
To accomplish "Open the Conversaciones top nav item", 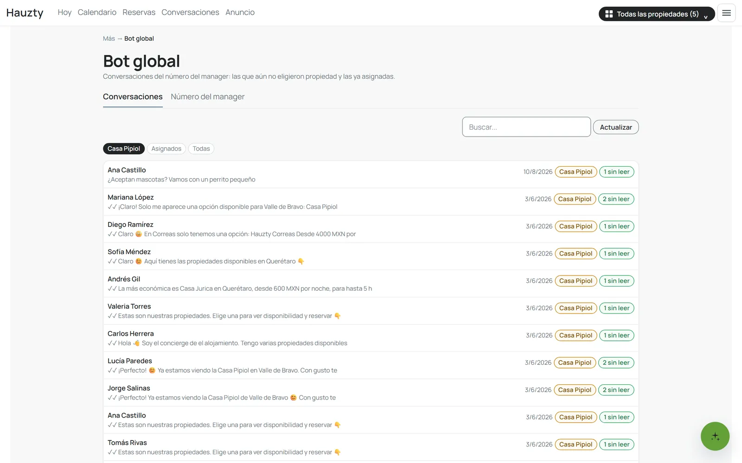I will tap(190, 13).
